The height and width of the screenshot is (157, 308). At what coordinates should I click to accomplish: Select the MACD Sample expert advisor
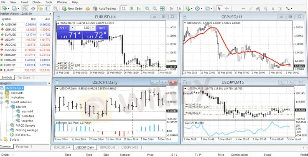point(25,125)
